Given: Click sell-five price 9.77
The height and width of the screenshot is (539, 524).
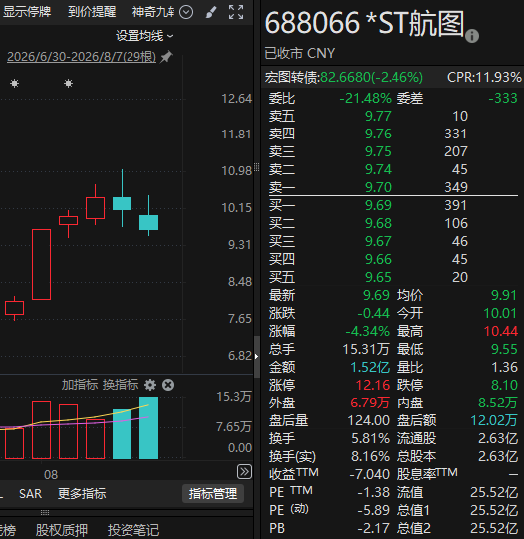Looking at the screenshot, I should (378, 117).
